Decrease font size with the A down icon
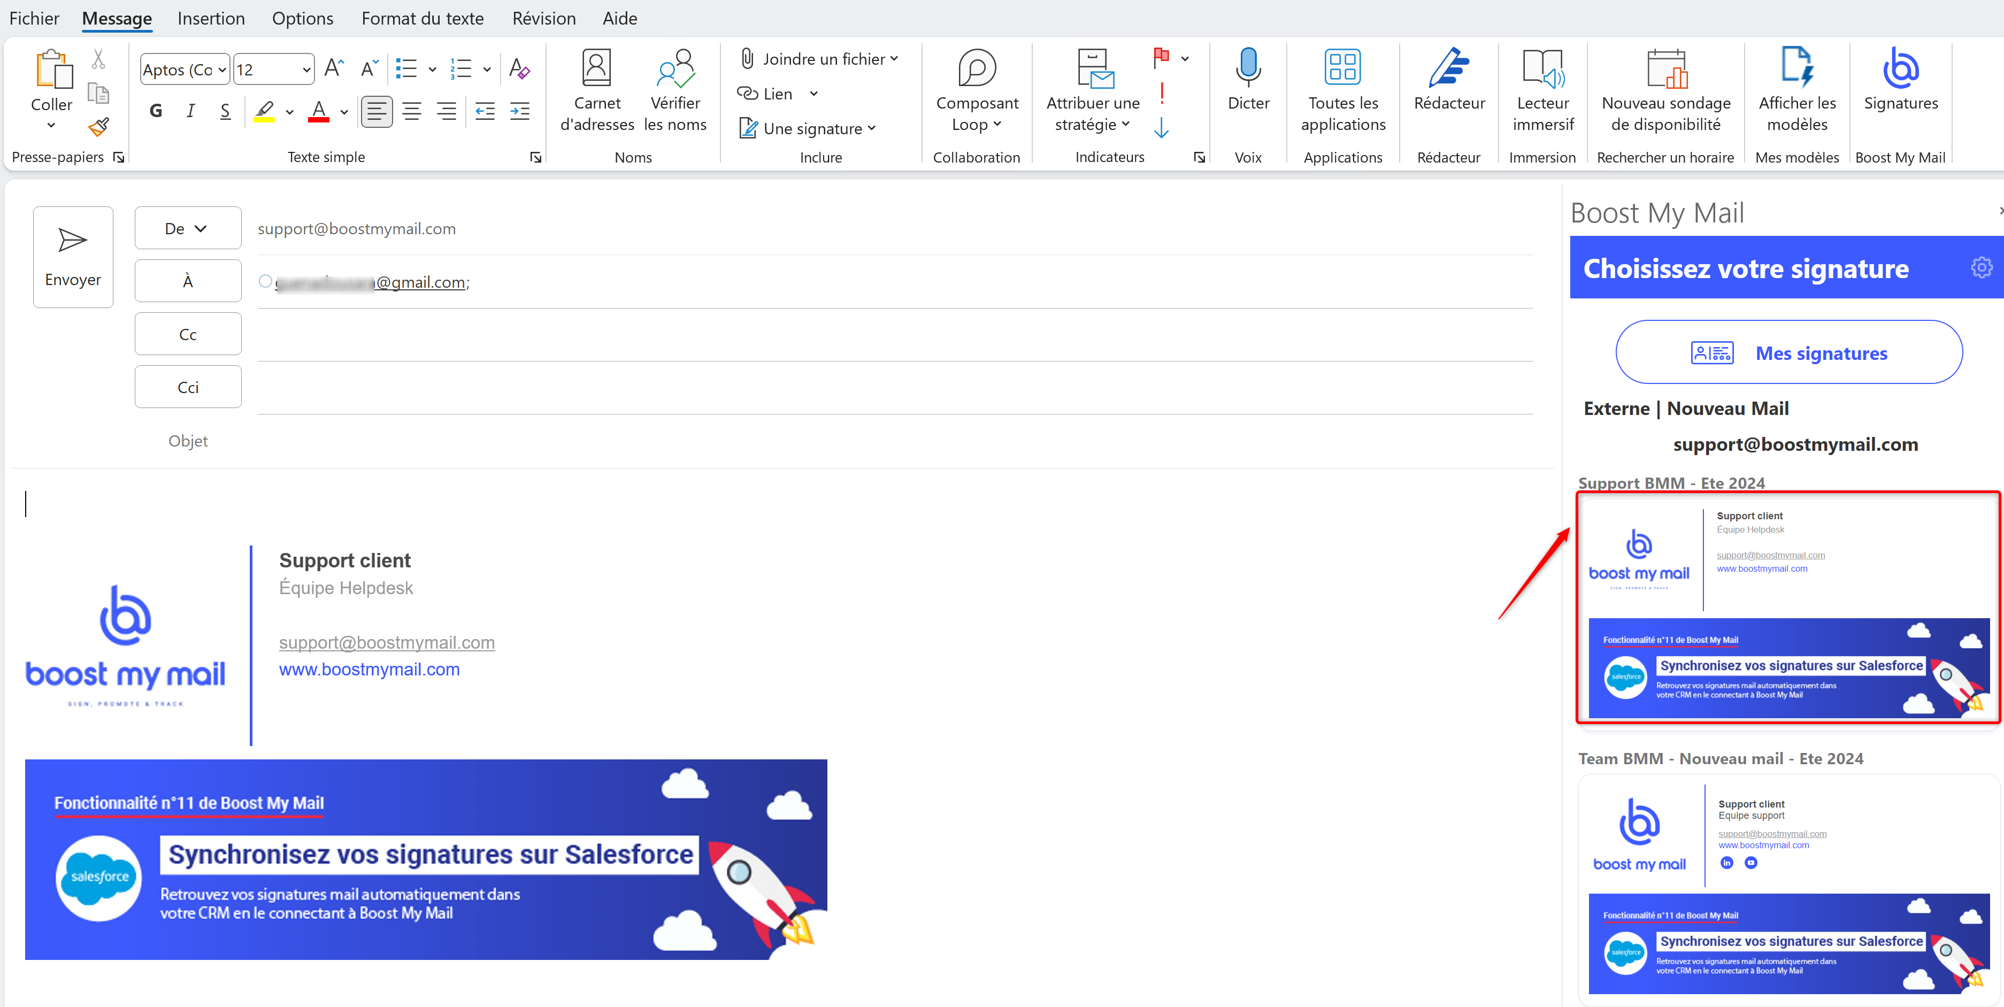This screenshot has height=1007, width=2004. (370, 68)
